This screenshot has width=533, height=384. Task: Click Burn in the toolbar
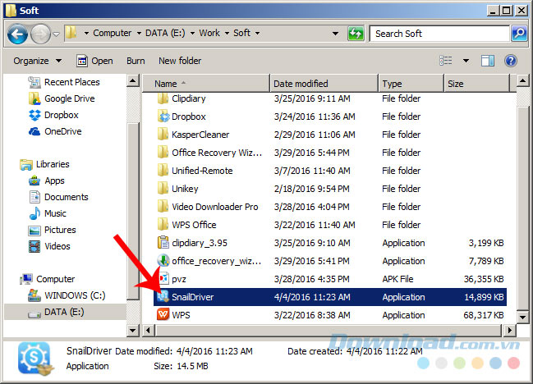point(136,61)
